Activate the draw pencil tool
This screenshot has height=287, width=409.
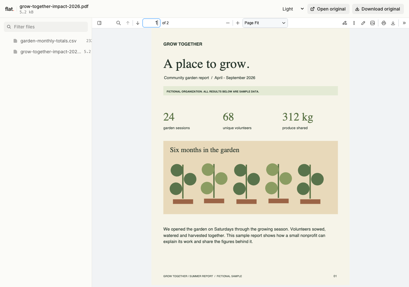tap(363, 23)
